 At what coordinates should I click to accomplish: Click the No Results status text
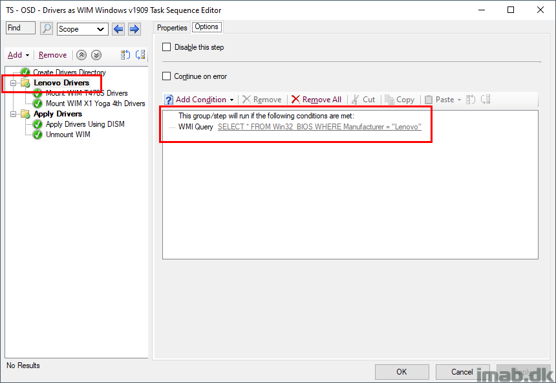[x=23, y=366]
